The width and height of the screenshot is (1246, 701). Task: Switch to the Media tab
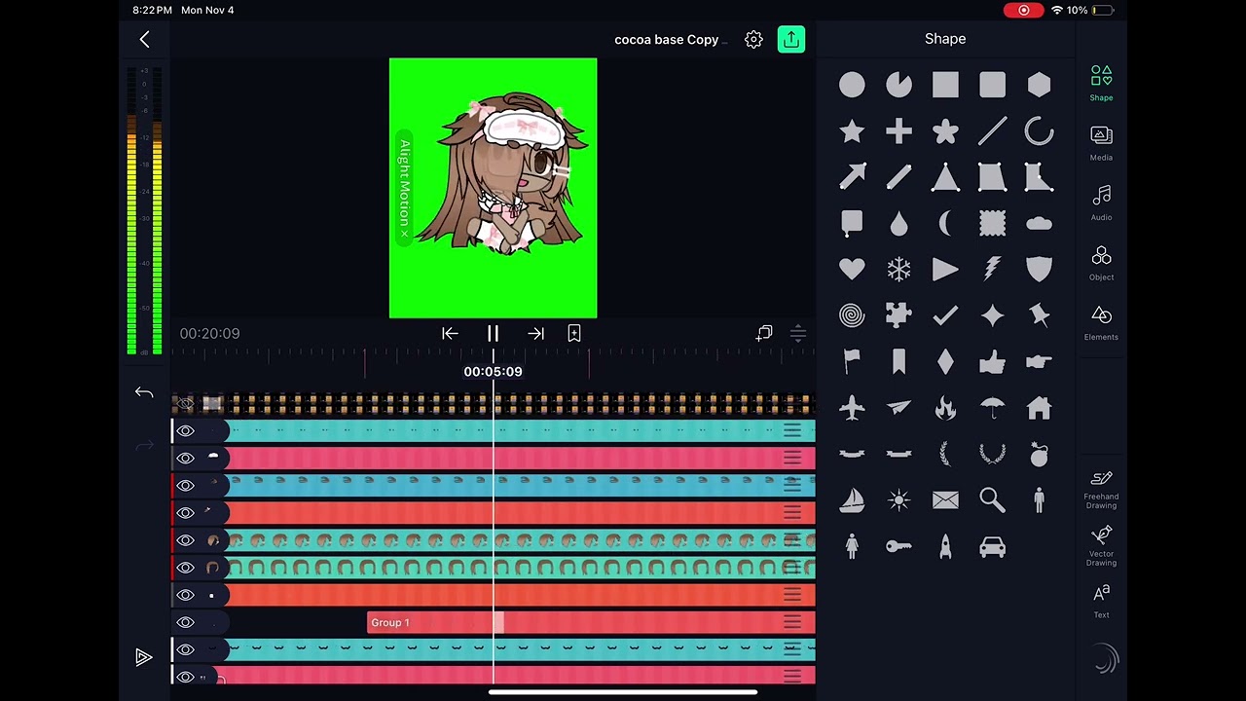(x=1101, y=143)
